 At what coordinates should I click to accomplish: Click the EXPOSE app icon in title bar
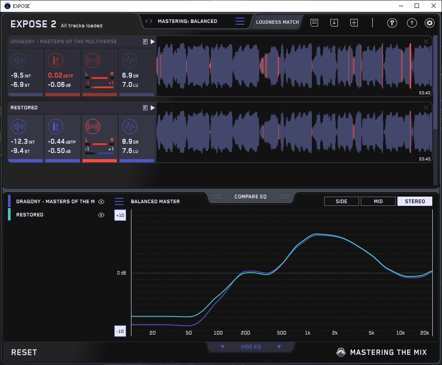[7, 6]
